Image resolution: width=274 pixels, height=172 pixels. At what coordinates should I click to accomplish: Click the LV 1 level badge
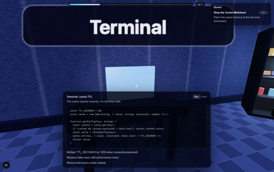(x=200, y=4)
